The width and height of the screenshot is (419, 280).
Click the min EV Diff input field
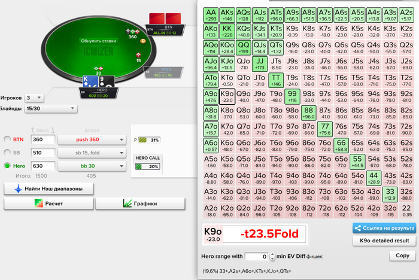click(x=257, y=257)
